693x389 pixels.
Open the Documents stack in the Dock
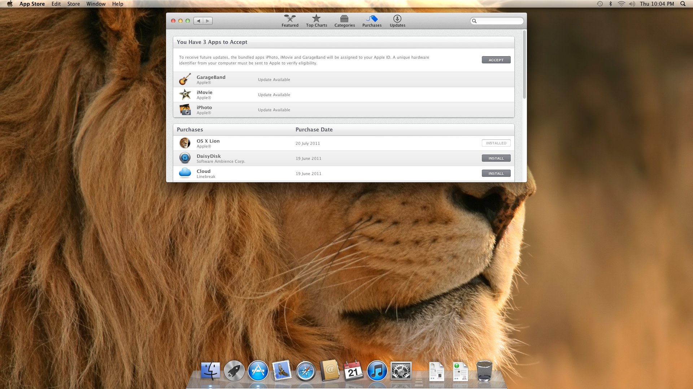click(436, 372)
